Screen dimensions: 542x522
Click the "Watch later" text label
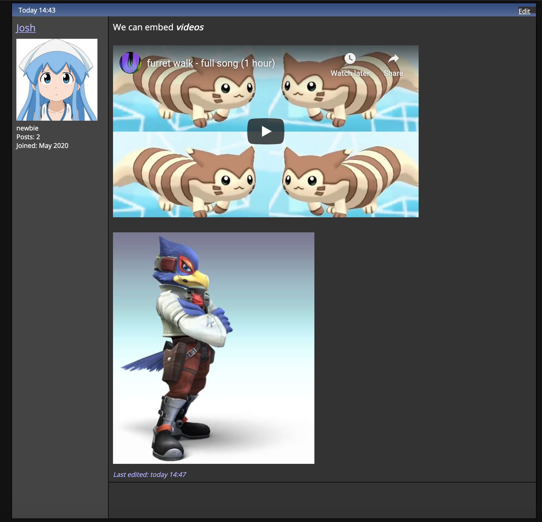350,73
